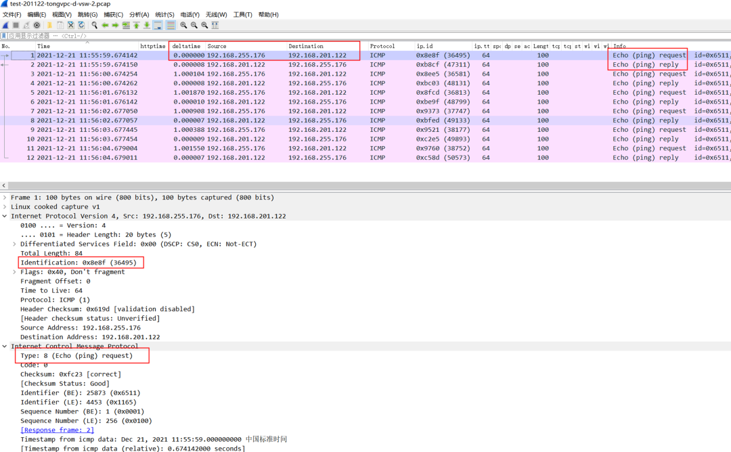Go forward with the right green arrow
731x452 pixels.
(x=115, y=25)
